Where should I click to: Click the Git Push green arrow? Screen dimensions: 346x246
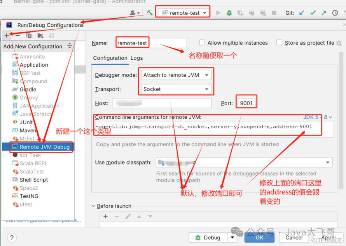[324, 13]
